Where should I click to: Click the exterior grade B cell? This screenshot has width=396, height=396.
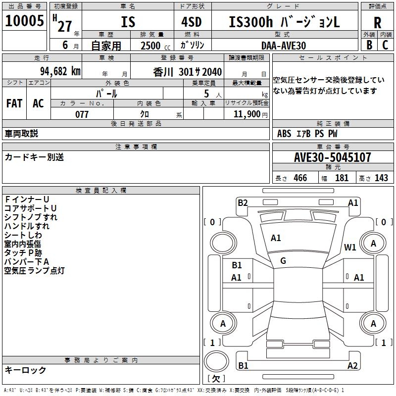(369, 45)
